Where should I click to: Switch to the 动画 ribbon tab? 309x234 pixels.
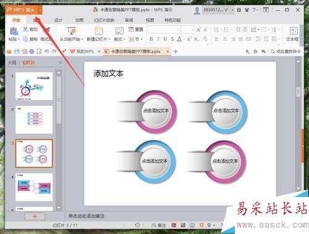79,20
